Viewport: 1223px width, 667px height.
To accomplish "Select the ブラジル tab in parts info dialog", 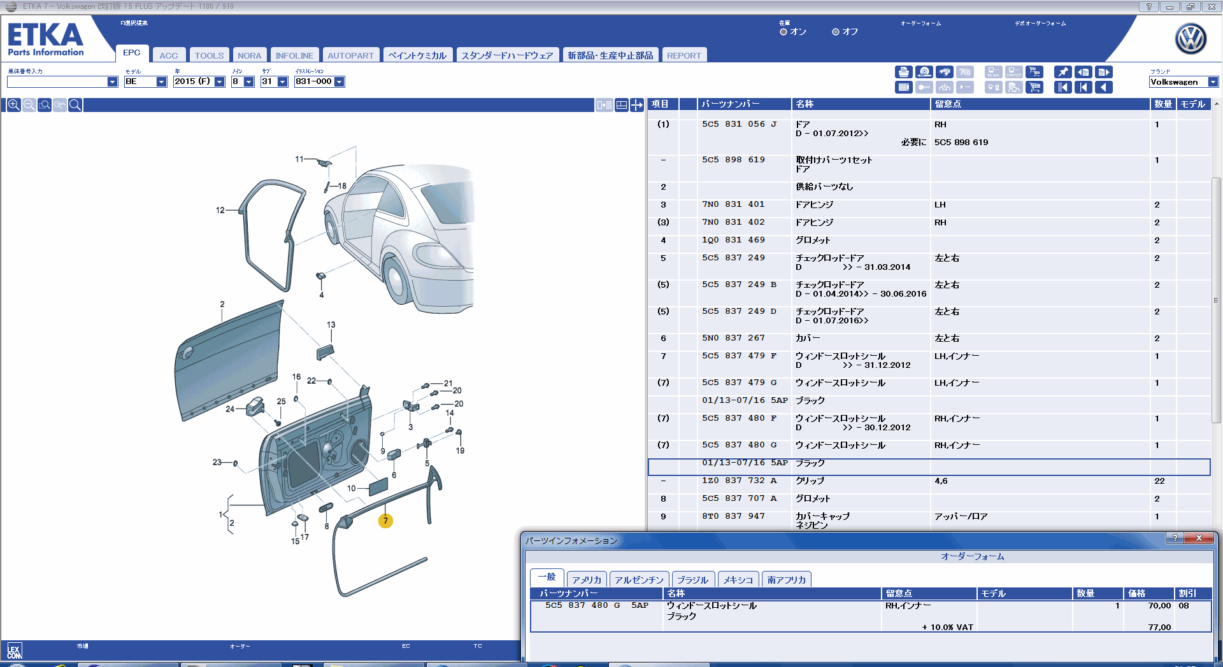I will 692,580.
